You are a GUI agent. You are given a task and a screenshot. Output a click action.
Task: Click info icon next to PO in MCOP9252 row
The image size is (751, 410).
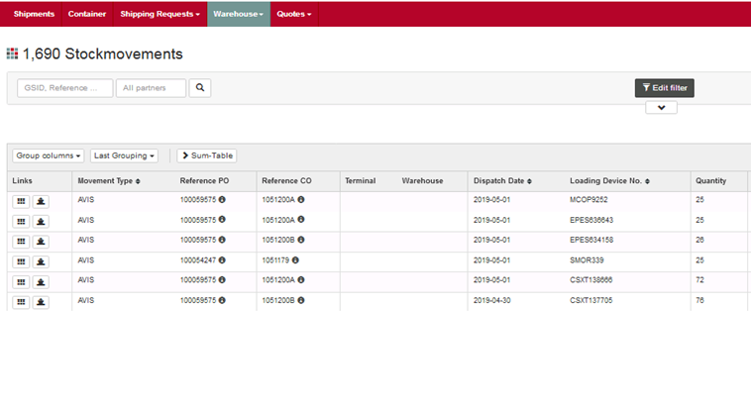pyautogui.click(x=222, y=199)
